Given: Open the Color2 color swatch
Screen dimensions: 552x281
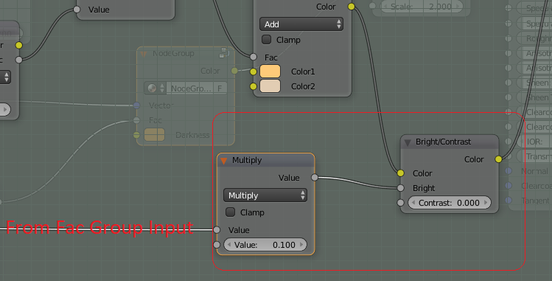Looking at the screenshot, I should [270, 86].
